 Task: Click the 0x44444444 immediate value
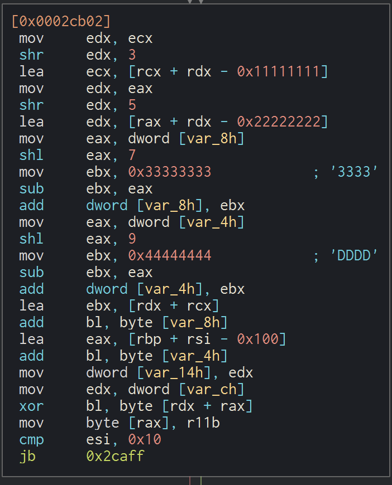[x=170, y=255]
